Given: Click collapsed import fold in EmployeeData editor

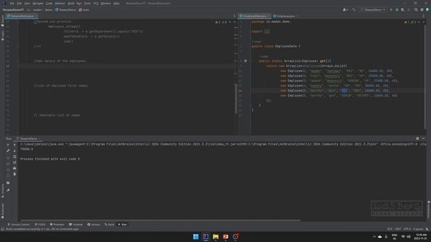Looking at the screenshot, I should tap(267, 32).
